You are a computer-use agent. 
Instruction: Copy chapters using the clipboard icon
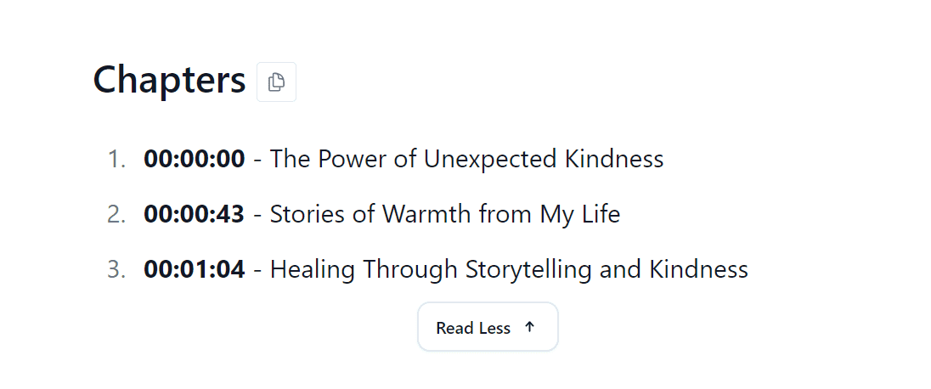tap(276, 82)
